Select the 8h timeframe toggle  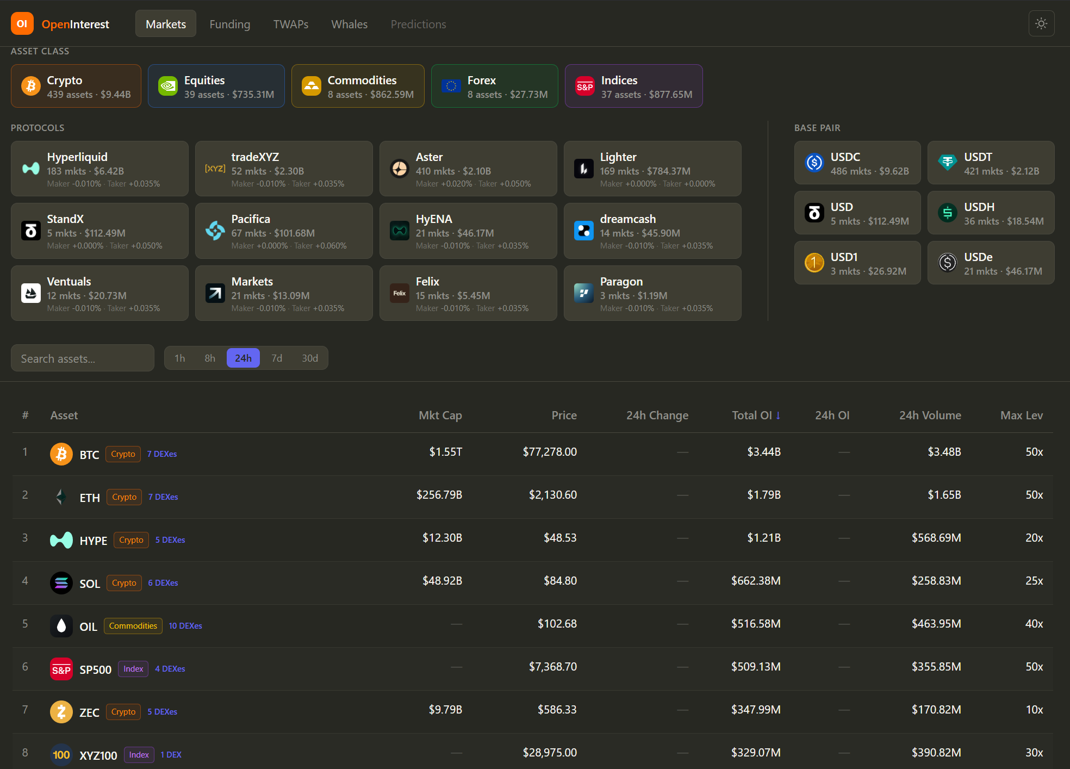210,358
